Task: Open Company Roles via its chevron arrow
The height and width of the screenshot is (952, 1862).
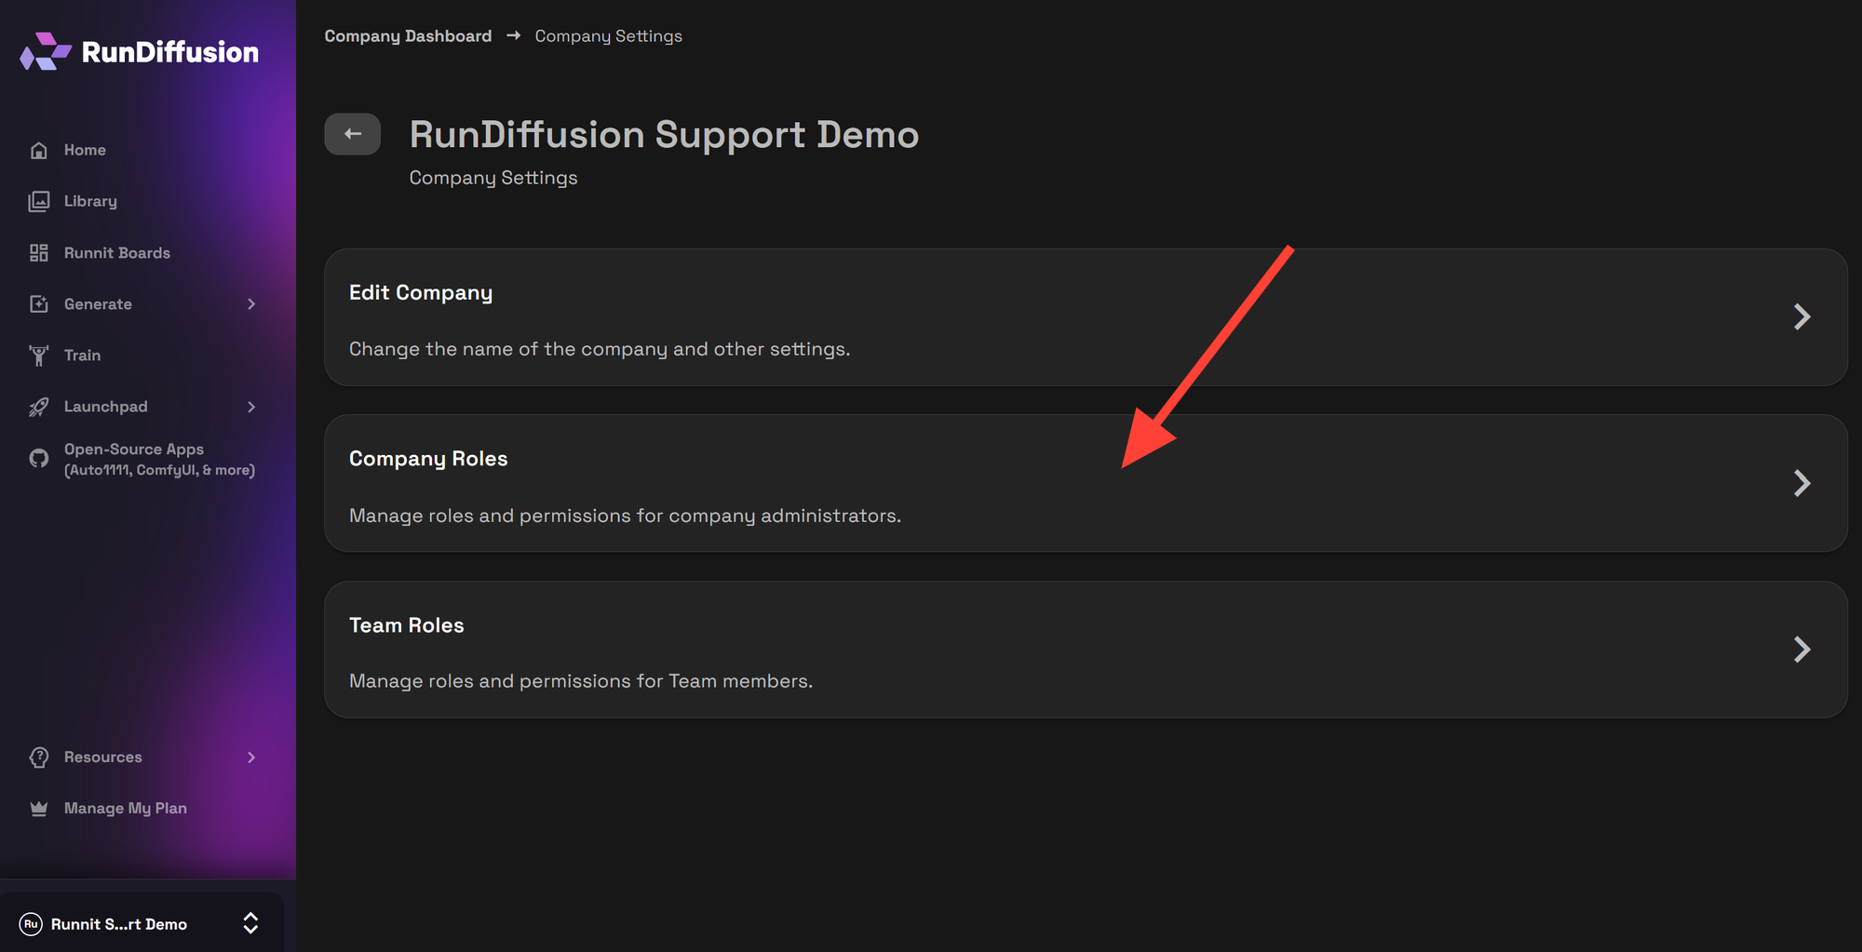Action: [x=1802, y=483]
